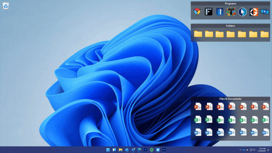Open Spotify from the taskbar
The image size is (272, 153).
pyautogui.click(x=151, y=150)
